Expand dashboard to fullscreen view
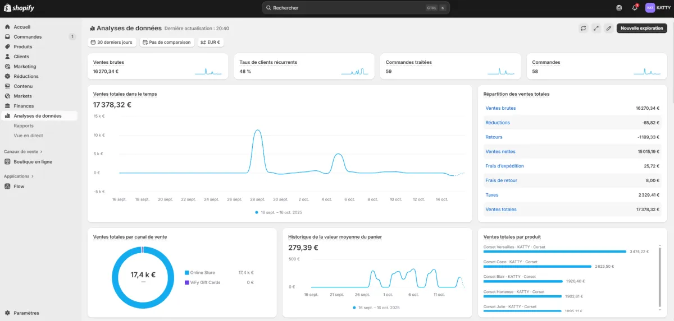 (x=596, y=28)
